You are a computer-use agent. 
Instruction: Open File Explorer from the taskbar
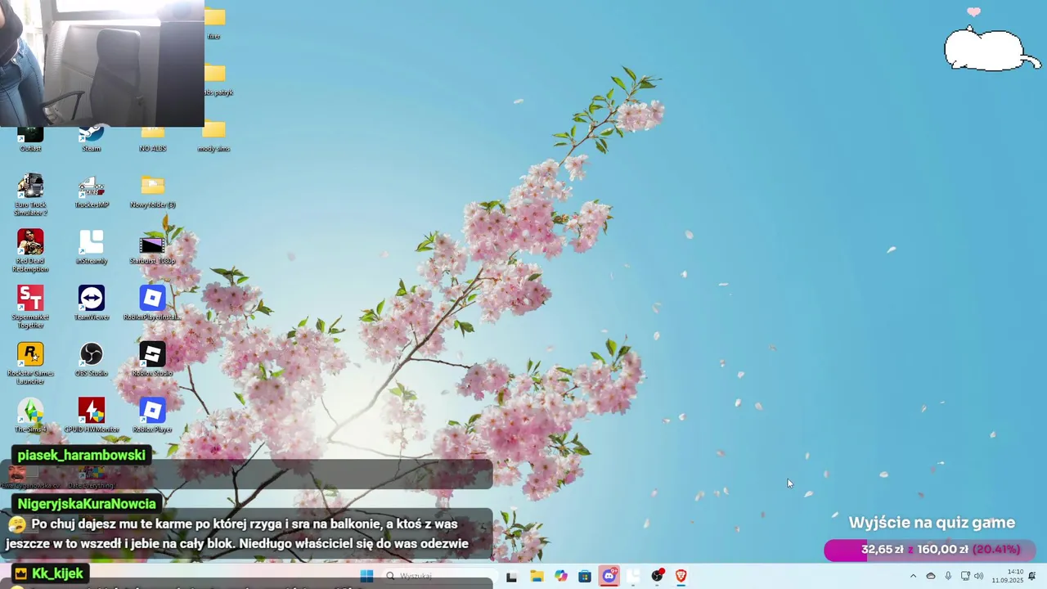coord(537,576)
